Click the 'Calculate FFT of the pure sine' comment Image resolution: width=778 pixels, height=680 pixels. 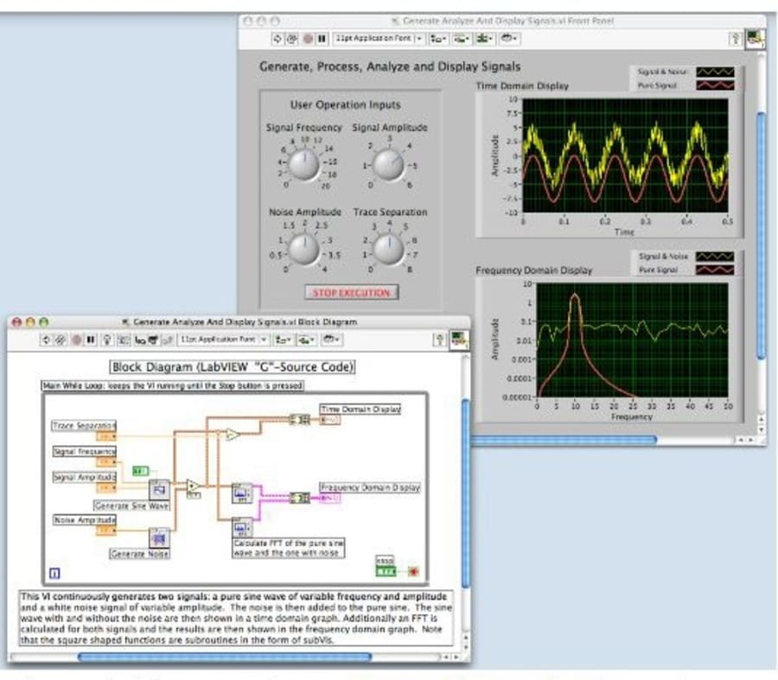click(288, 548)
